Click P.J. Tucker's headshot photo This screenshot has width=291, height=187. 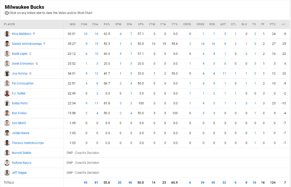pyautogui.click(x=7, y=93)
